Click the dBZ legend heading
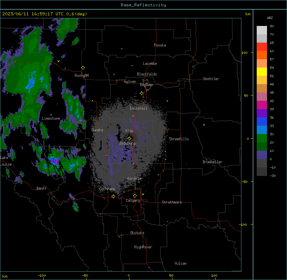287x280 pixels. 270,18
